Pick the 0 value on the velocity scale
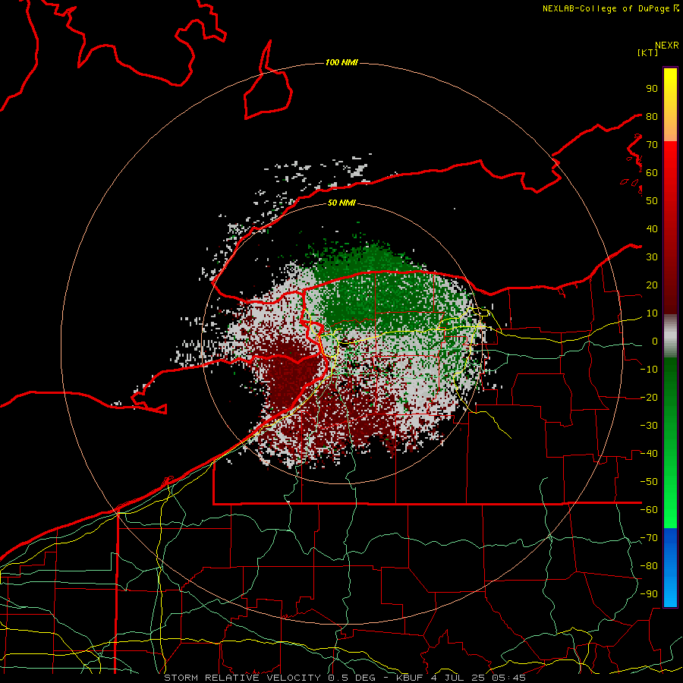Image resolution: width=683 pixels, height=683 pixels. 655,341
